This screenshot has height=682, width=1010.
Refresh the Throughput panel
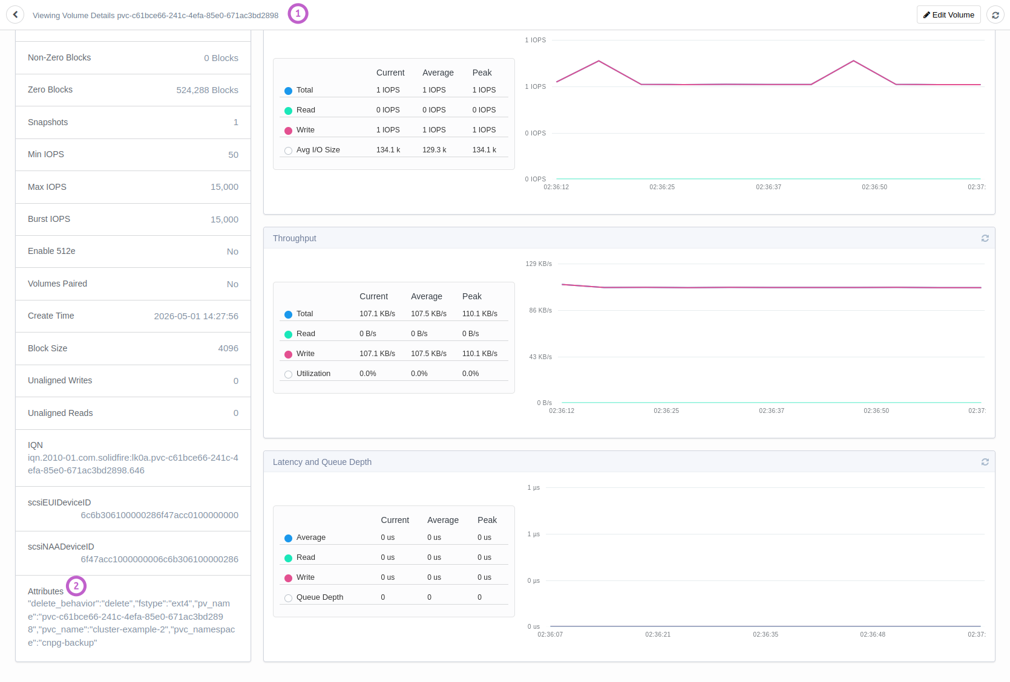click(x=985, y=238)
